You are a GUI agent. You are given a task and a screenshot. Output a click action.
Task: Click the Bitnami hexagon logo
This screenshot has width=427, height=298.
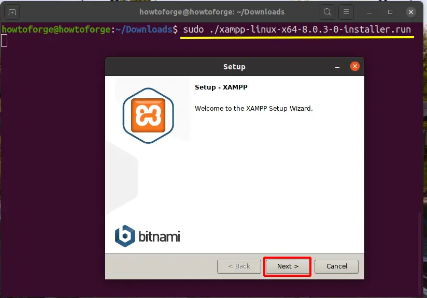point(124,236)
